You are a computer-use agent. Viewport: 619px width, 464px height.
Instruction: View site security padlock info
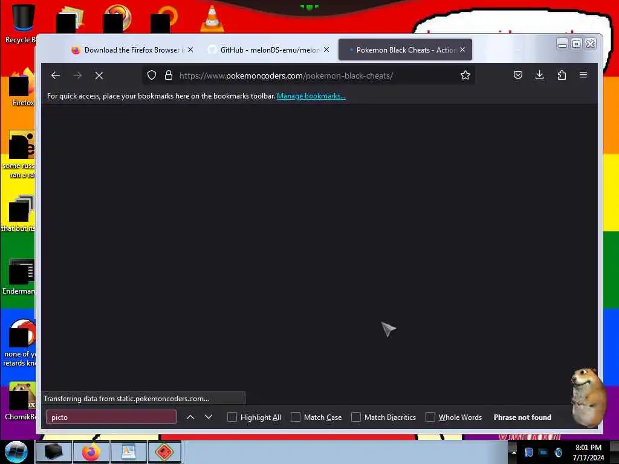point(169,76)
